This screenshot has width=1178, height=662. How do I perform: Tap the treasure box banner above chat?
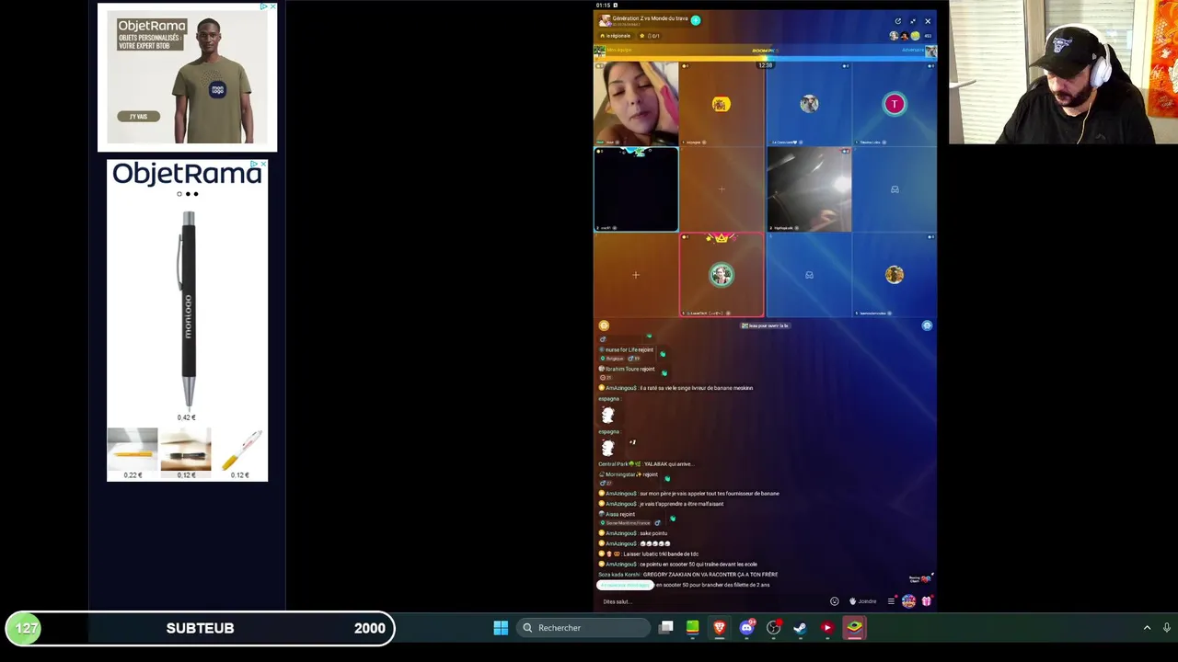765,325
